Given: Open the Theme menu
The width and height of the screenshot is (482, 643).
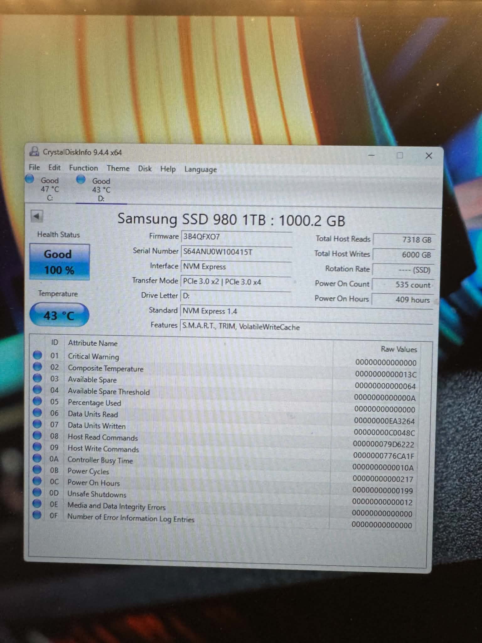Looking at the screenshot, I should pos(118,168).
